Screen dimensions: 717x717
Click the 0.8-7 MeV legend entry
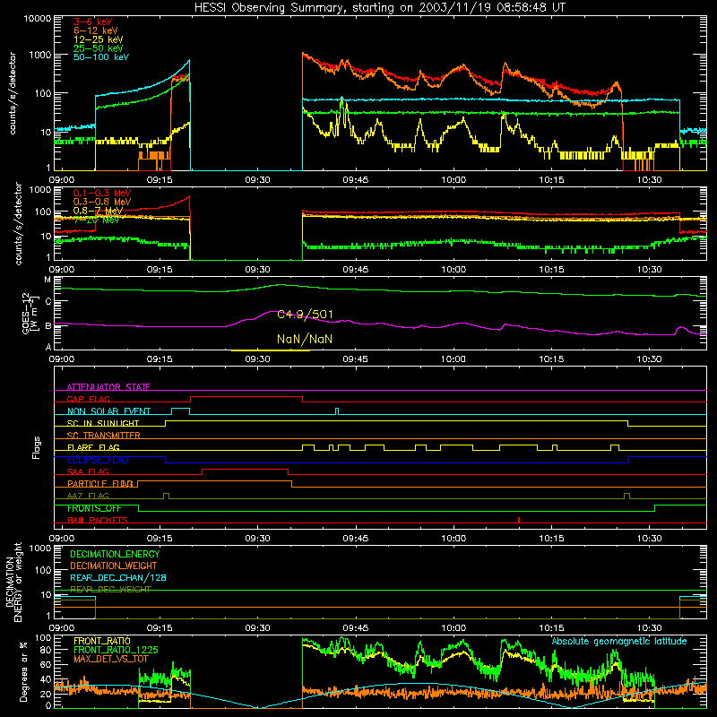pyautogui.click(x=98, y=211)
